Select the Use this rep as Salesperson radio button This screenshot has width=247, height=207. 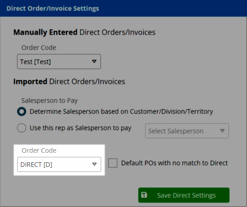[21, 128]
